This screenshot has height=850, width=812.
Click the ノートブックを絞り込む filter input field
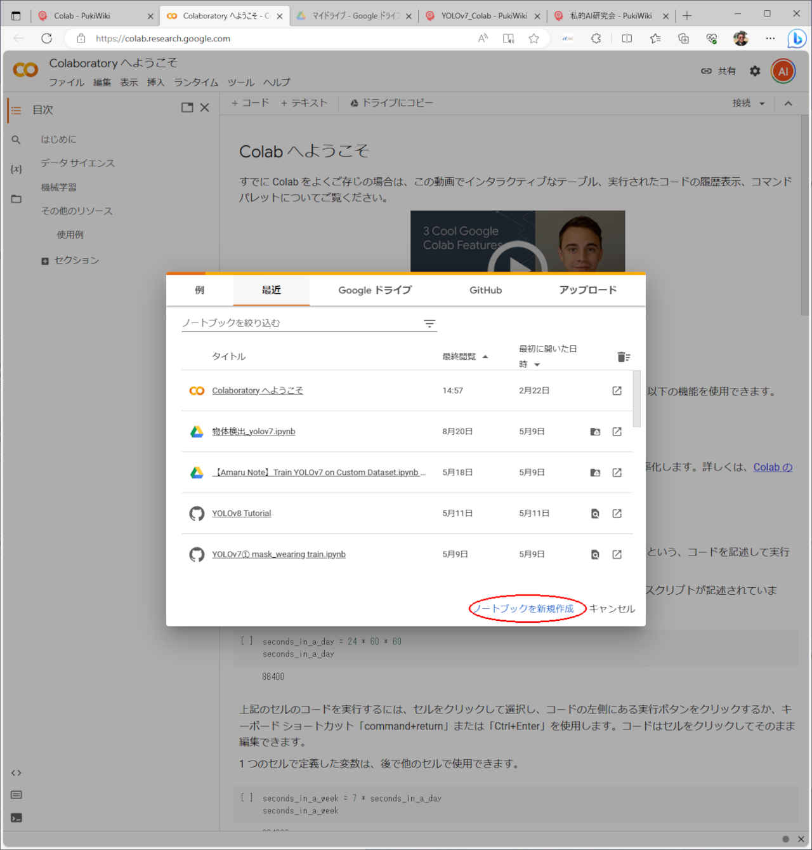coord(298,323)
